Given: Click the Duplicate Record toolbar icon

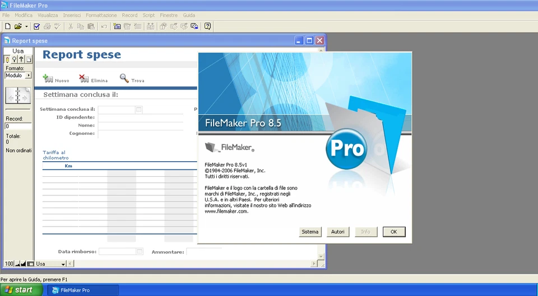Looking at the screenshot, I should pos(127,26).
